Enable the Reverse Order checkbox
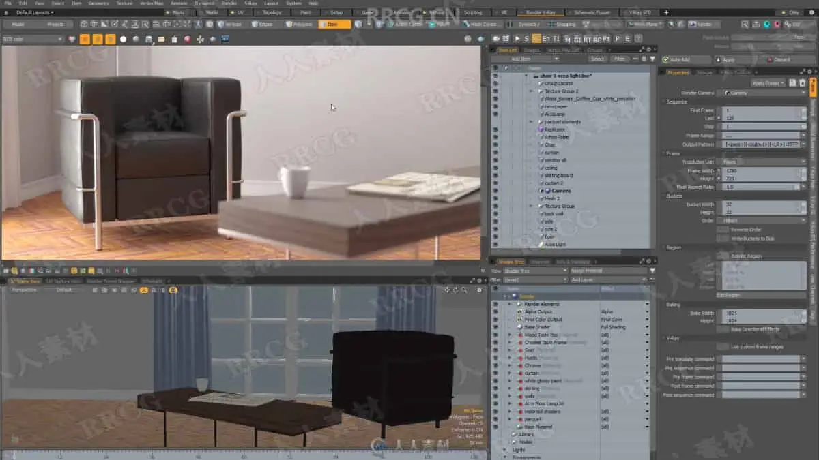This screenshot has height=460, width=819. [x=722, y=230]
